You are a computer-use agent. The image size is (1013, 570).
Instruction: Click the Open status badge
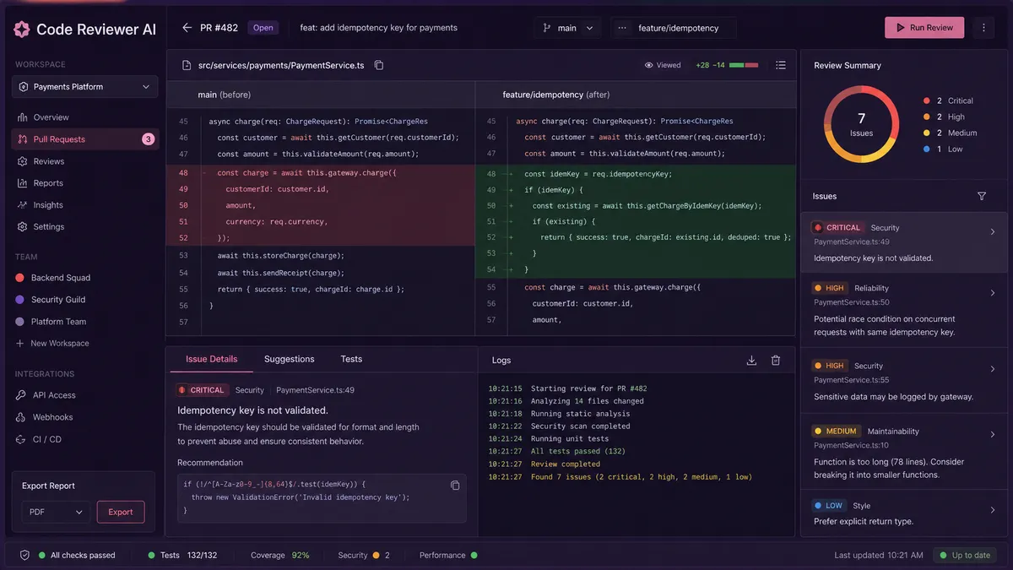(x=263, y=28)
